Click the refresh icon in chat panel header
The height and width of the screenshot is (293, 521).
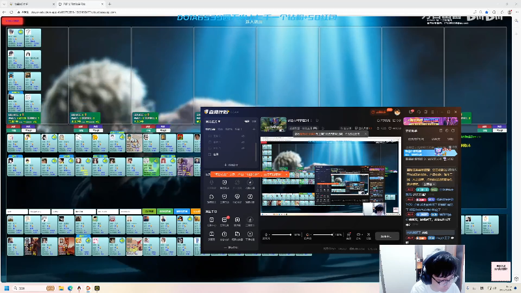pos(453,131)
